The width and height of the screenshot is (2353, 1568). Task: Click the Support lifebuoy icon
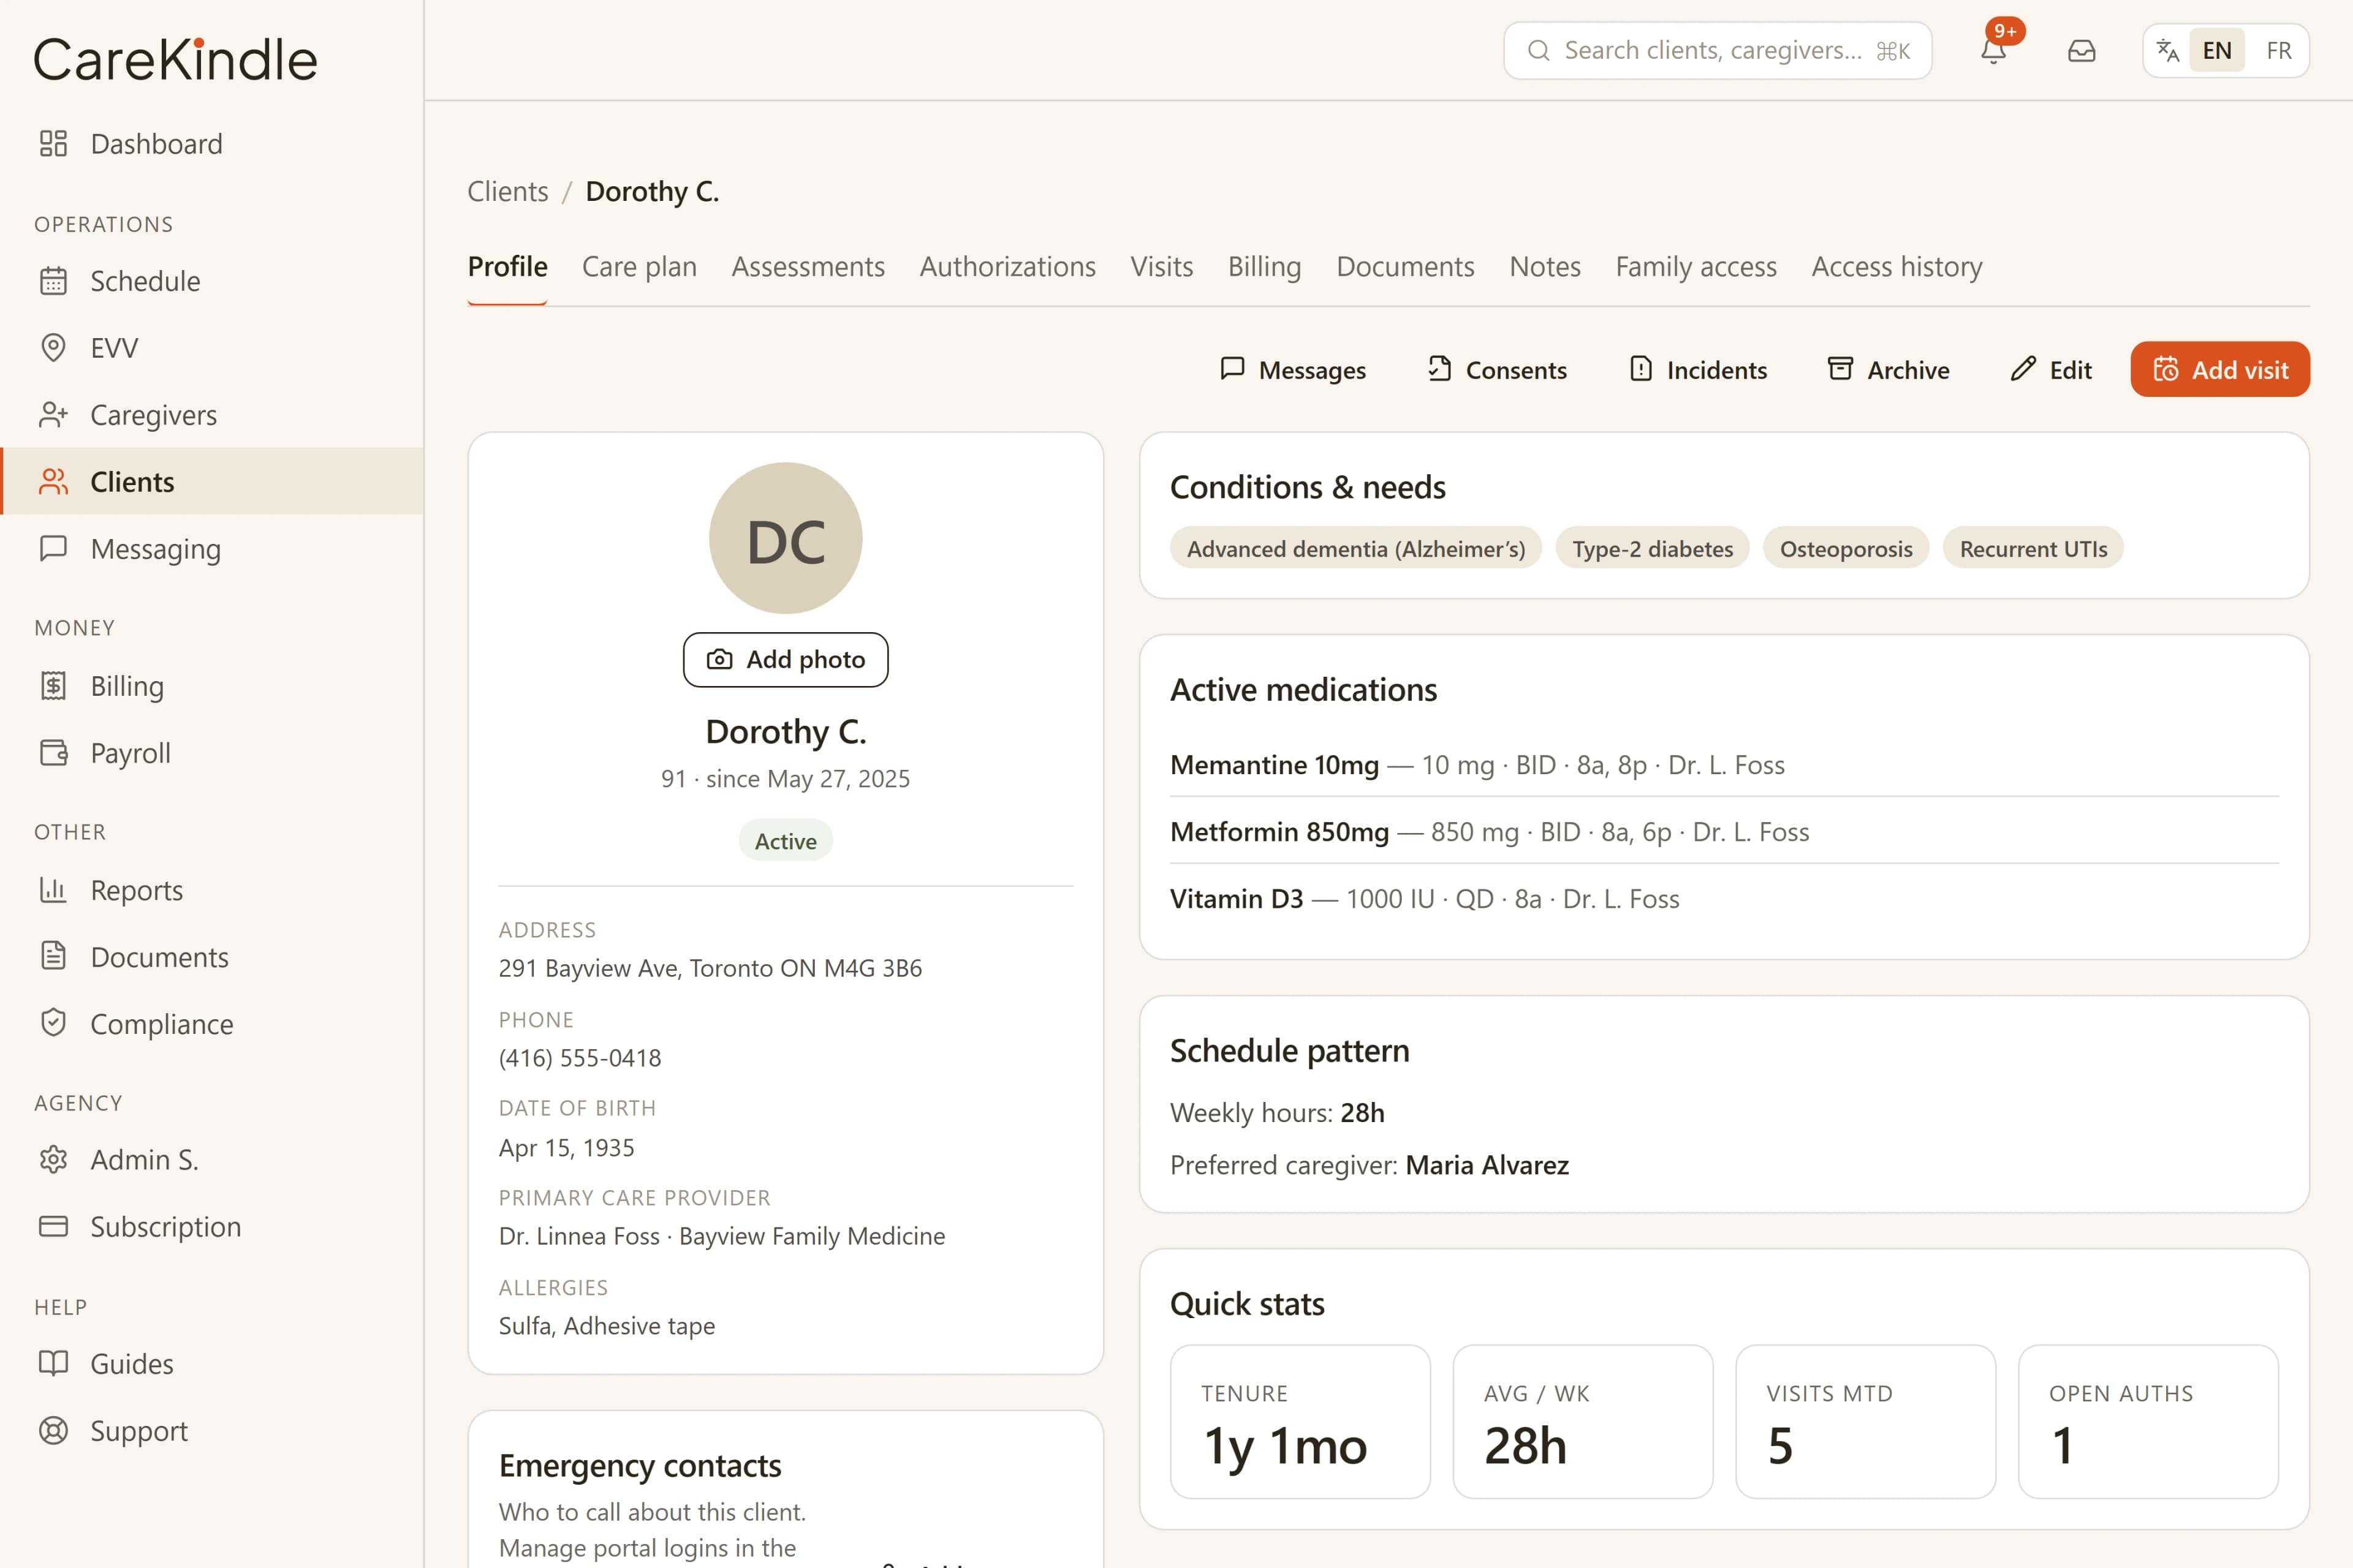pyautogui.click(x=53, y=1431)
